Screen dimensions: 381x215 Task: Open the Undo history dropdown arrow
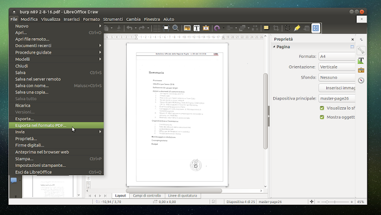tap(136, 28)
